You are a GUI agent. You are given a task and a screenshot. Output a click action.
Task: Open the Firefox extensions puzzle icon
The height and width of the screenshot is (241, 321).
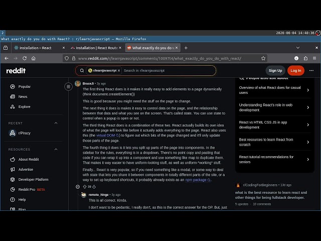(305, 58)
